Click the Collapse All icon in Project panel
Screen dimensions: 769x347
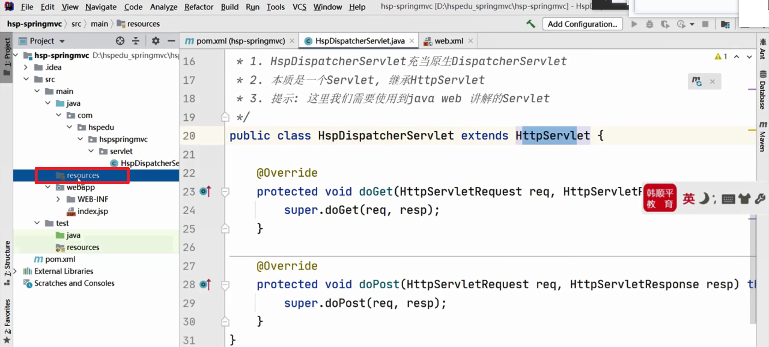[x=136, y=41]
